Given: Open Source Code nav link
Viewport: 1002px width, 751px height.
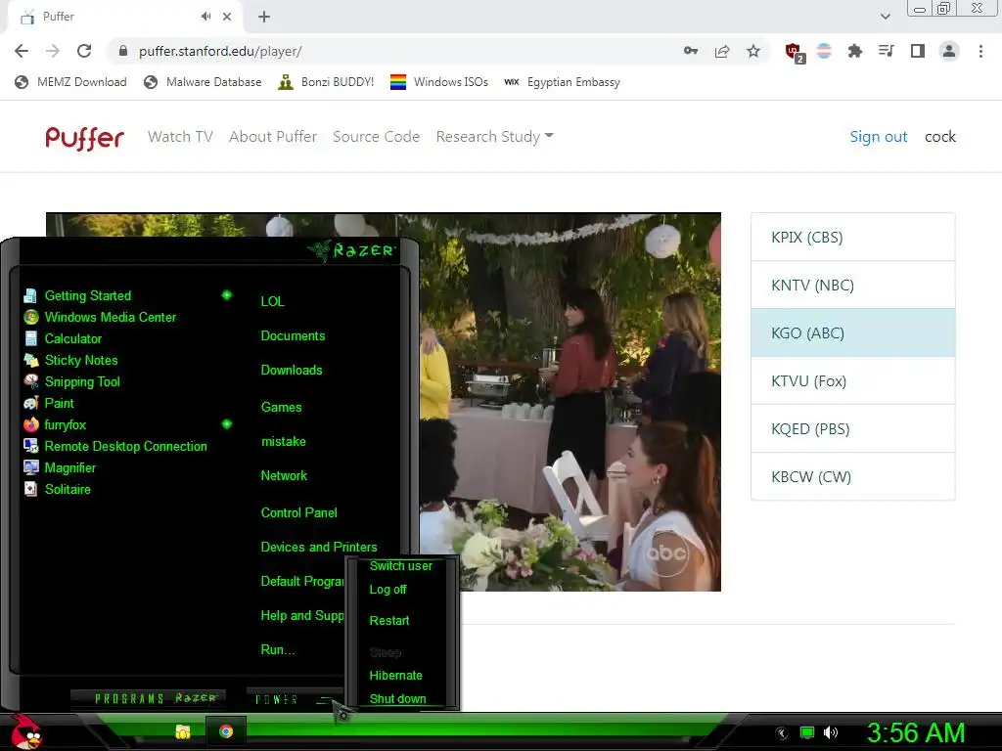Looking at the screenshot, I should (377, 137).
